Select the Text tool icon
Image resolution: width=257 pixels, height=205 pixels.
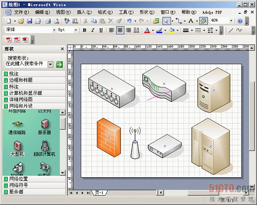point(191,21)
